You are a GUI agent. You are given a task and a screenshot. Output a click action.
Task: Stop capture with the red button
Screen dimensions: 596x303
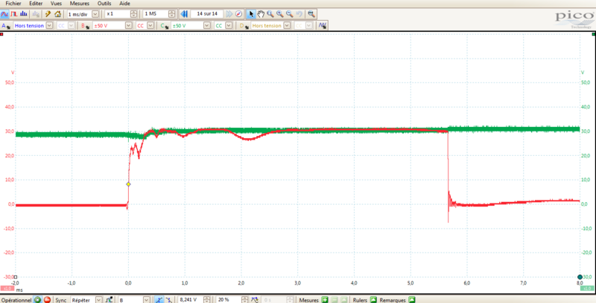46,299
